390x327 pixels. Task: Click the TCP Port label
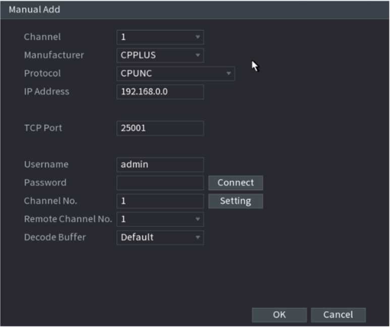(43, 128)
